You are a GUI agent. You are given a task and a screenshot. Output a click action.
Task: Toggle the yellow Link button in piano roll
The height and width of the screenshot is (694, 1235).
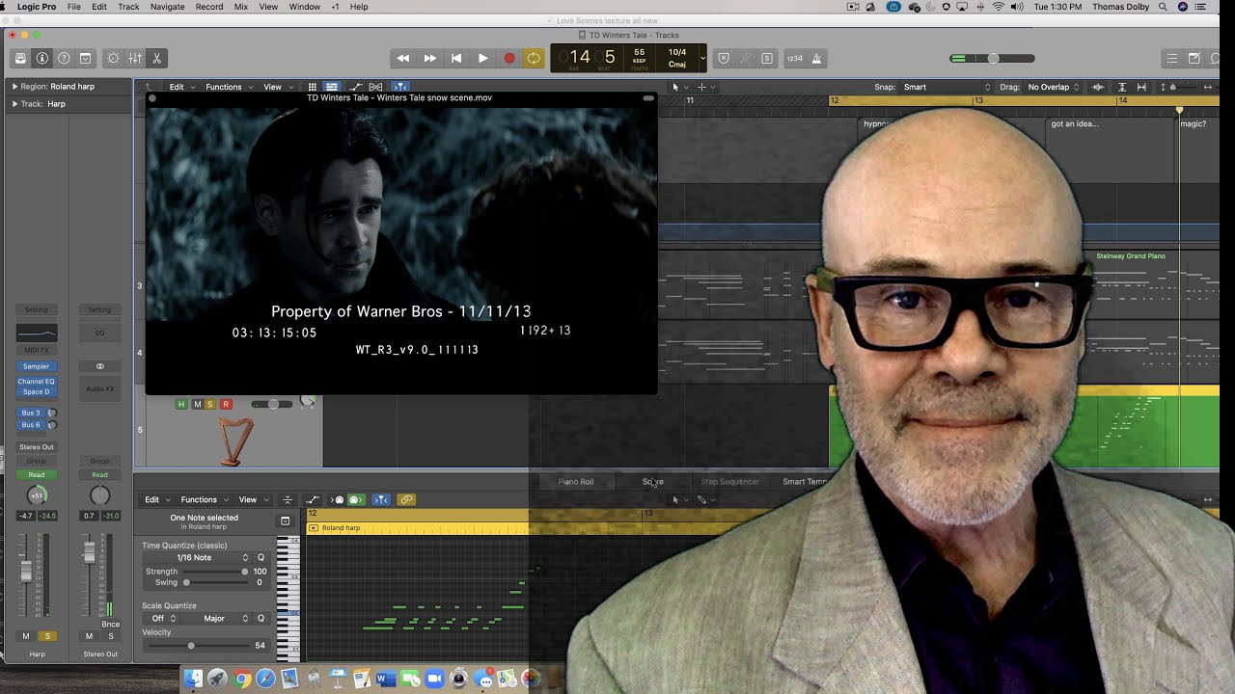pos(406,499)
